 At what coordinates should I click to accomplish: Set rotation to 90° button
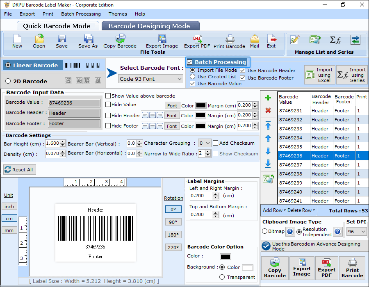[173, 222]
